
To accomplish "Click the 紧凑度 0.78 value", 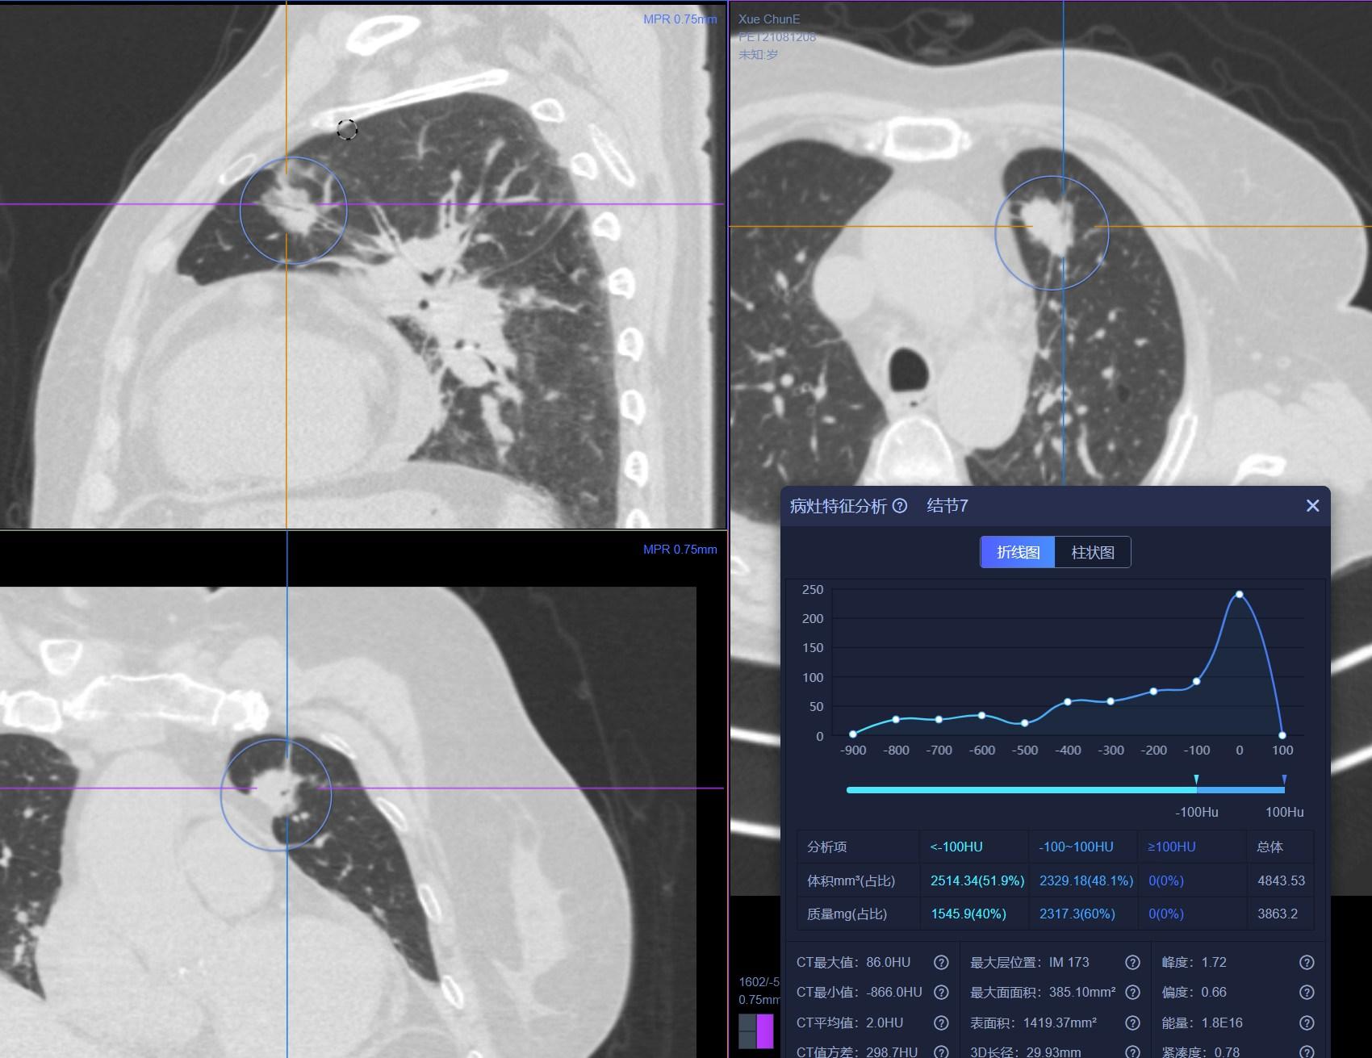I will (x=1227, y=1052).
